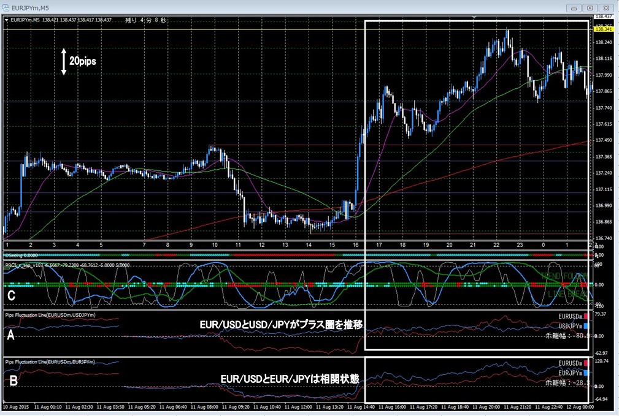619x416 pixels.
Task: Click the yellow 138.341 price level label
Action: coord(603,29)
